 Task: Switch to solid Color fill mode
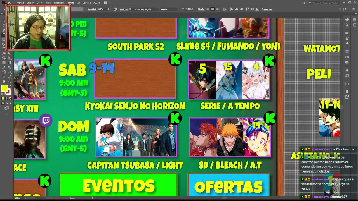point(3,98)
